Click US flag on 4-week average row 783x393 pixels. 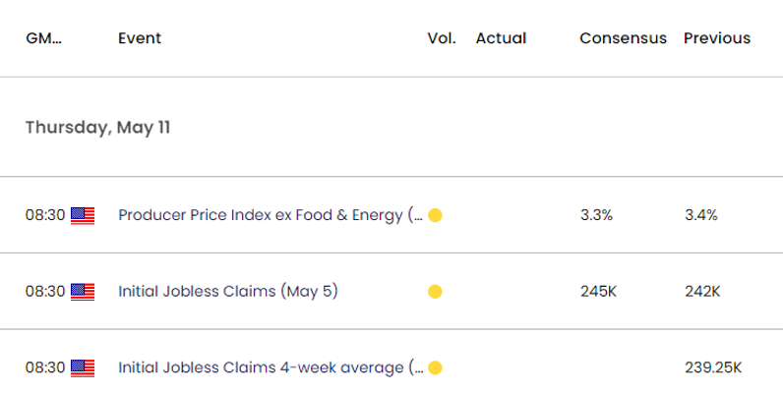[83, 368]
